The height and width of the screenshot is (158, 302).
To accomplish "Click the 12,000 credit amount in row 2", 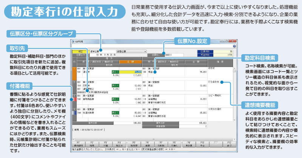I will [203, 86].
